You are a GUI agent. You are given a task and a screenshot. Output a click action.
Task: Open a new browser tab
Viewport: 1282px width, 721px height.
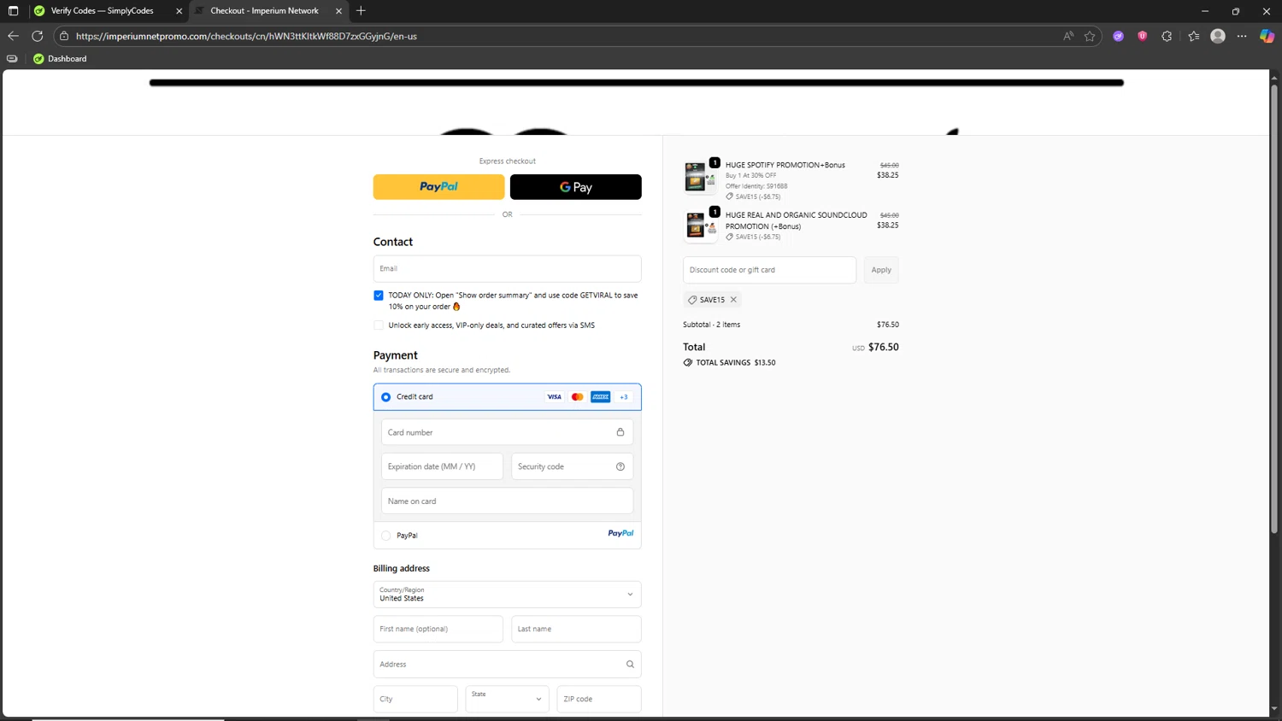click(361, 11)
